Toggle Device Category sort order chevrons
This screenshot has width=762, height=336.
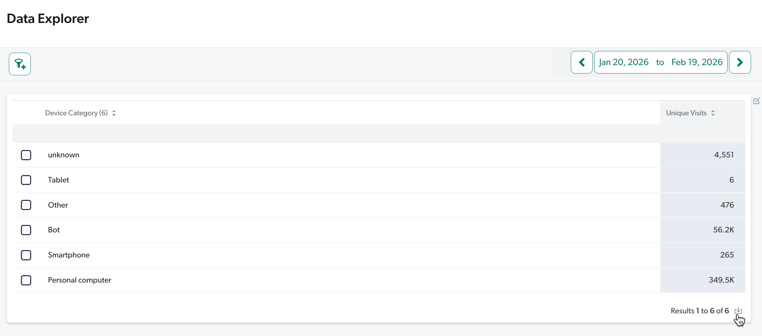click(x=114, y=112)
